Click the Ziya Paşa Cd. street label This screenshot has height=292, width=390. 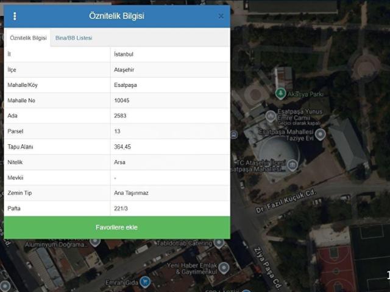click(x=268, y=268)
